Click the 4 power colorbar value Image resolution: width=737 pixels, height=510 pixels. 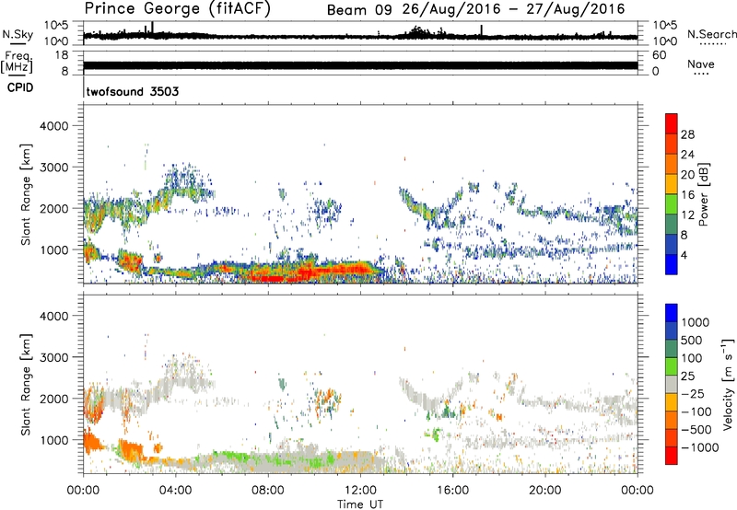coord(684,255)
